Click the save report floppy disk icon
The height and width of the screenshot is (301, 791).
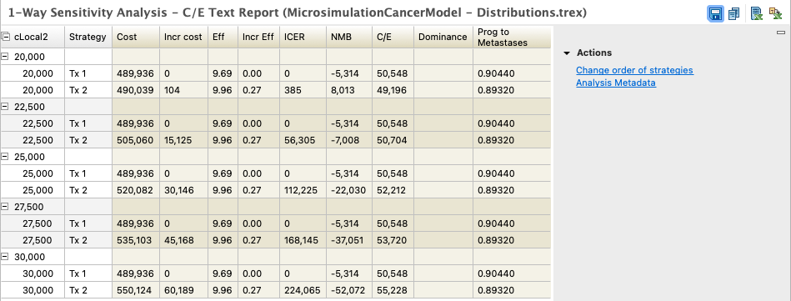pos(715,13)
